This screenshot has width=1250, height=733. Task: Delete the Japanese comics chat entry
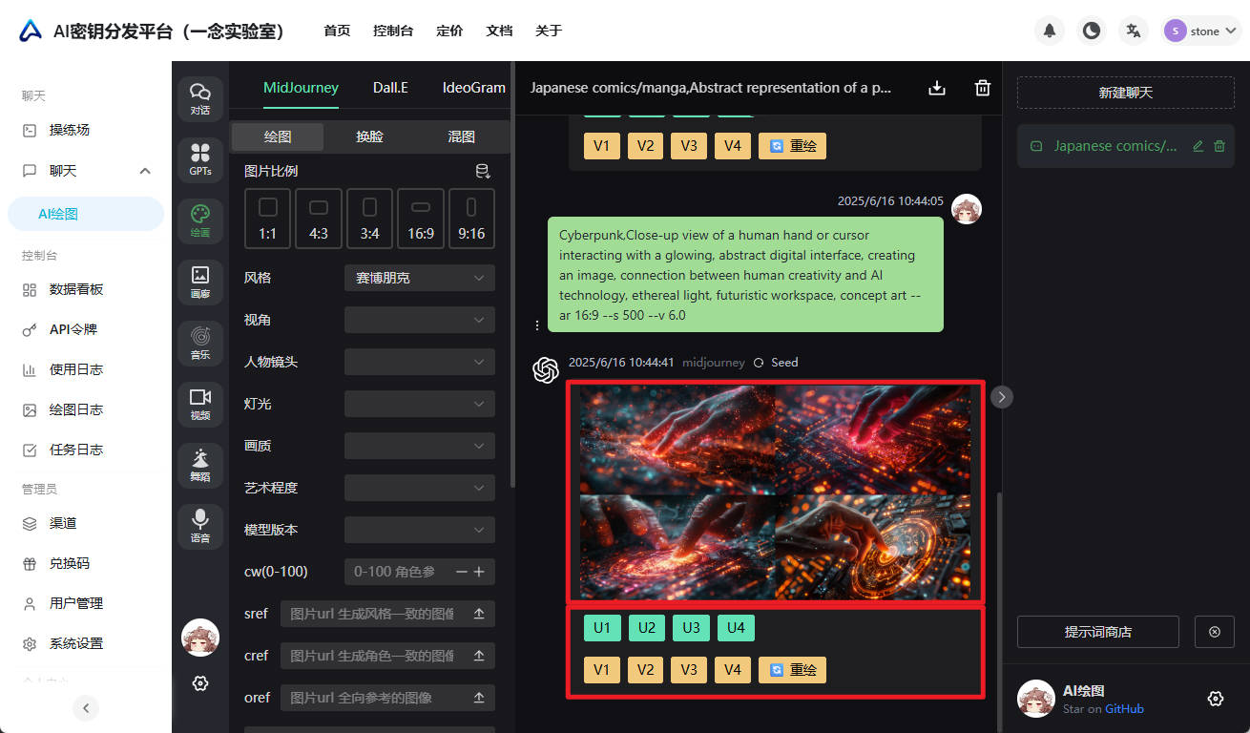[x=1219, y=146]
